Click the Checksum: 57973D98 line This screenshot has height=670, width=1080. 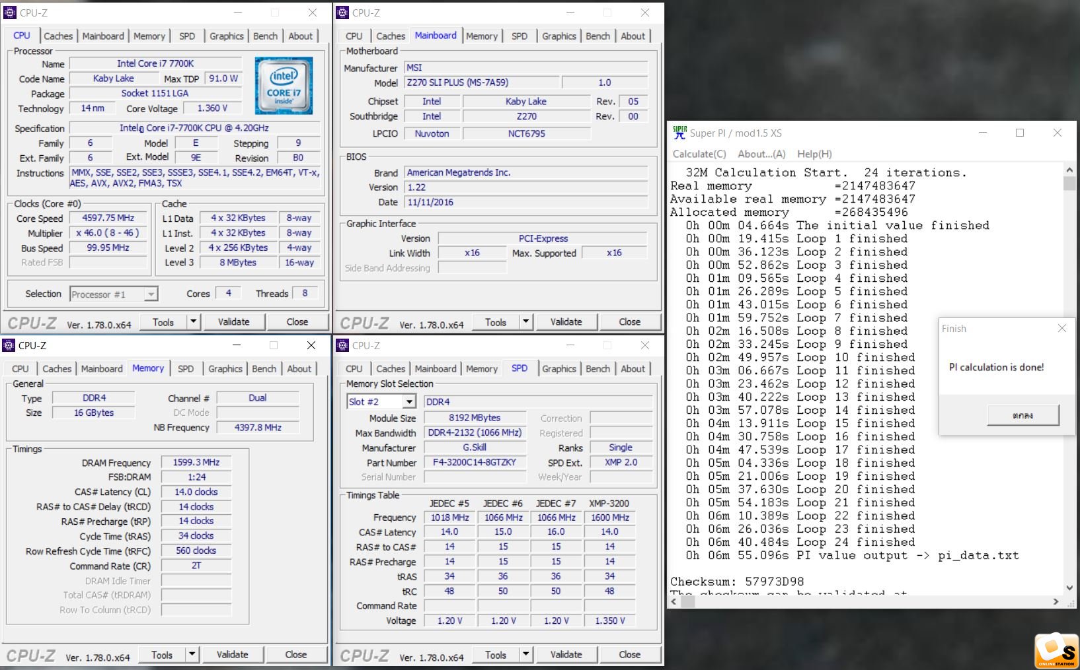point(737,582)
